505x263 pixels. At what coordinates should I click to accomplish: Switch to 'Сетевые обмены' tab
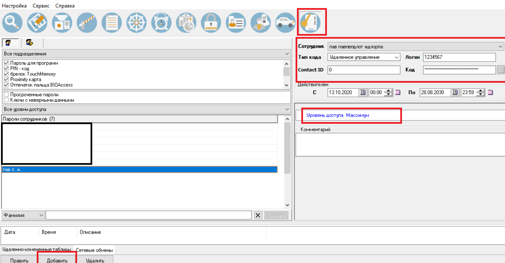[x=94, y=250]
